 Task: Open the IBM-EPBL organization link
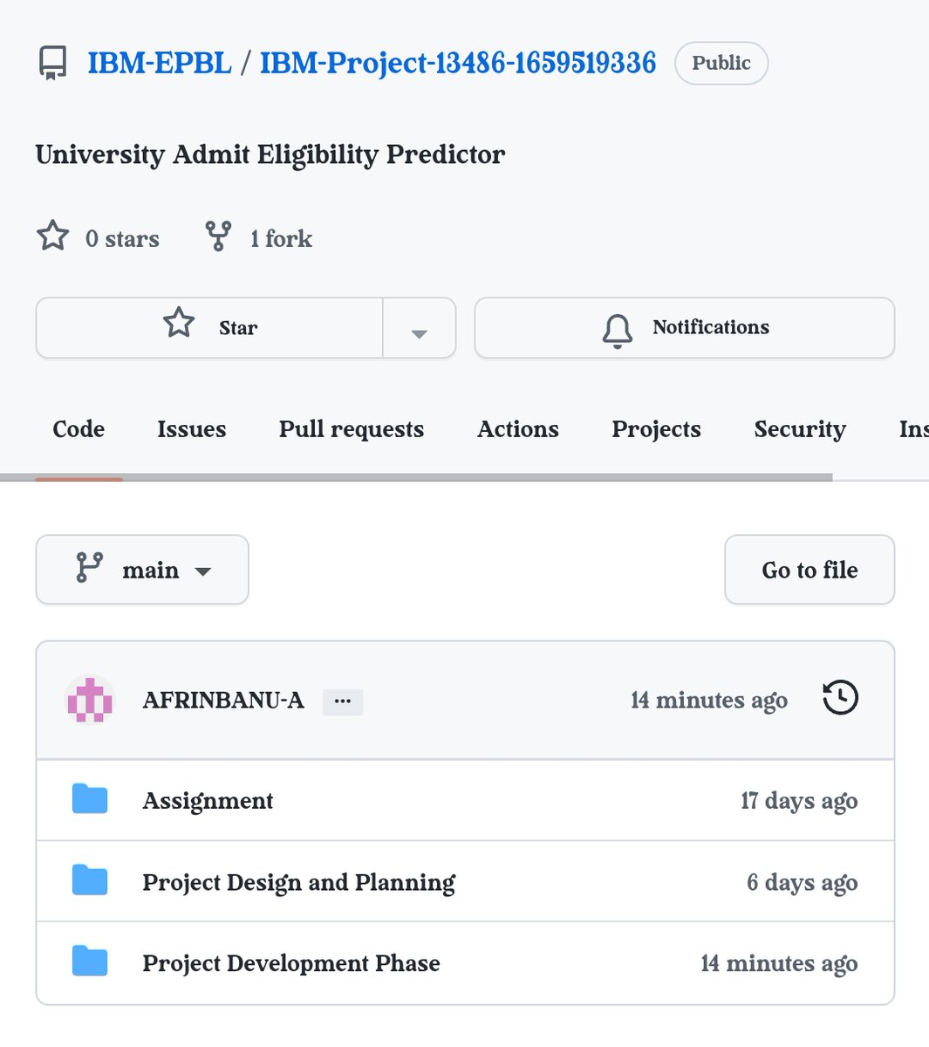click(160, 63)
